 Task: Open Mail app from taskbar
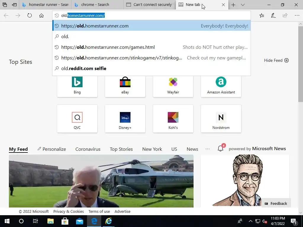(x=79, y=221)
